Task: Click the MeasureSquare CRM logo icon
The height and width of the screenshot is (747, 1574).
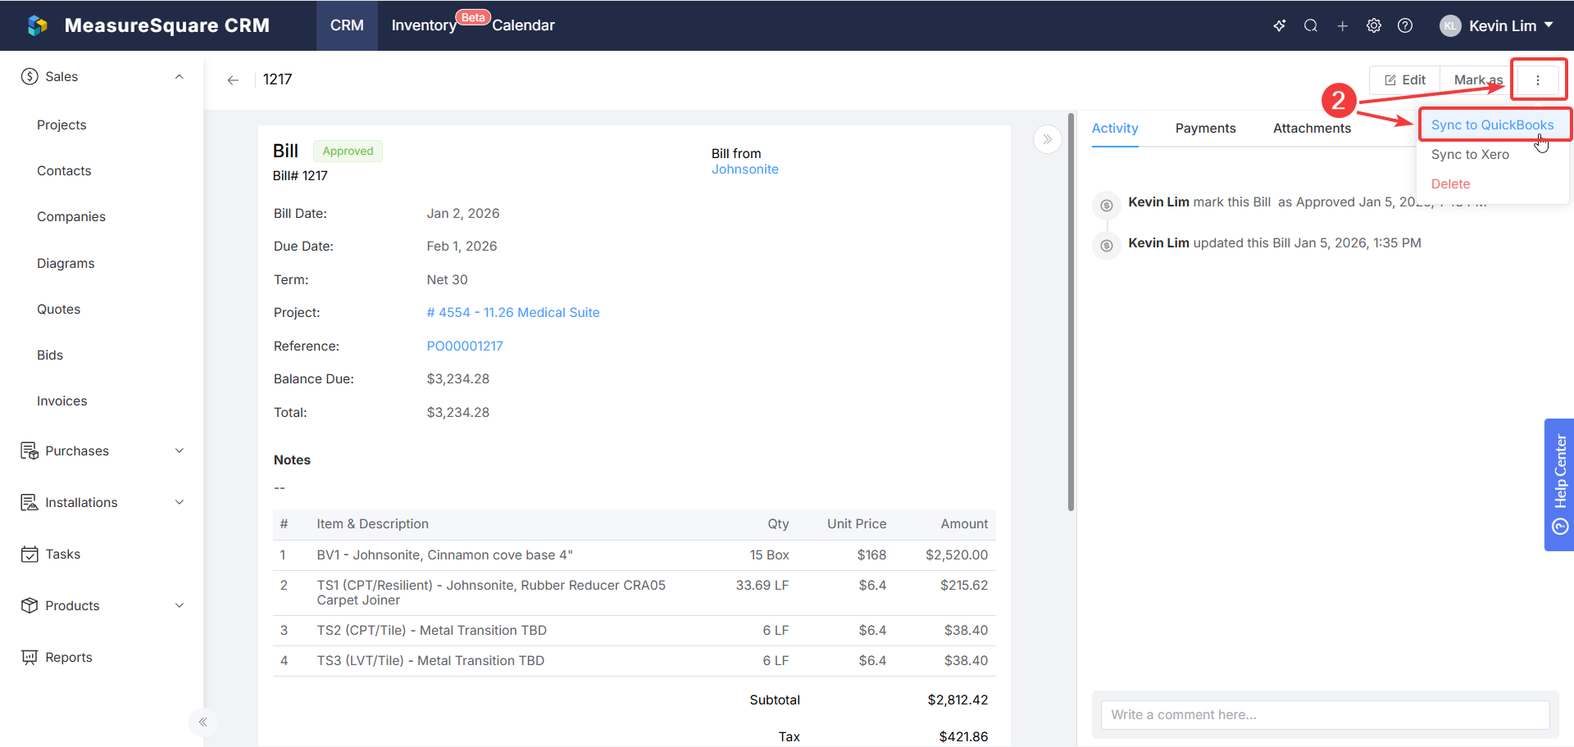Action: tap(38, 25)
